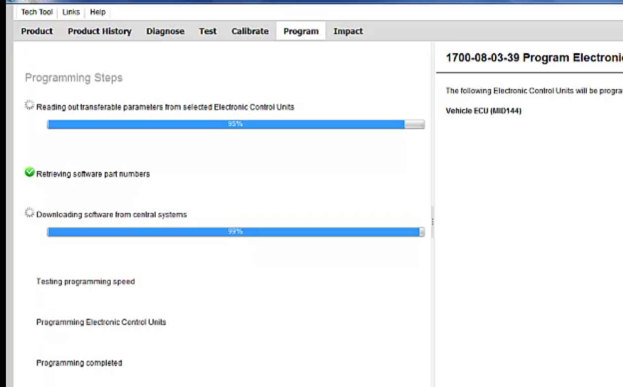Image resolution: width=623 pixels, height=387 pixels.
Task: Click the 95% transferable parameters progress bar
Action: point(236,124)
